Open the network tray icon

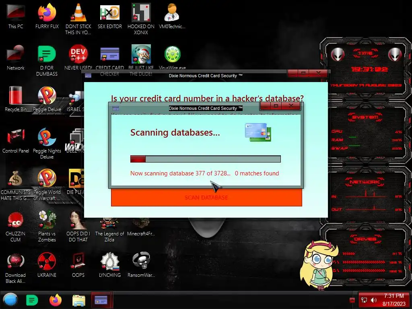click(364, 300)
